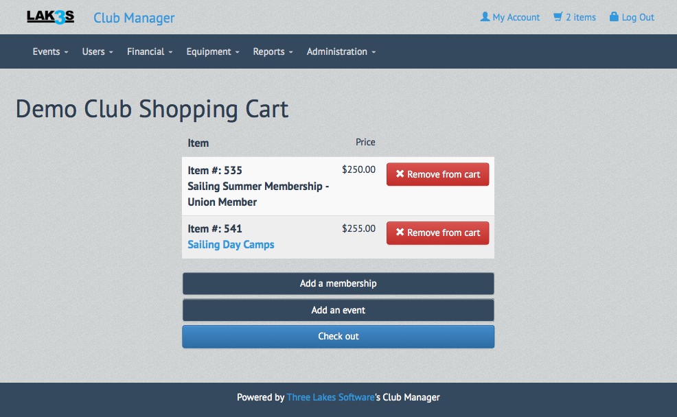Viewport: 677px width, 417px height.
Task: Open the Equipment menu
Action: click(212, 51)
